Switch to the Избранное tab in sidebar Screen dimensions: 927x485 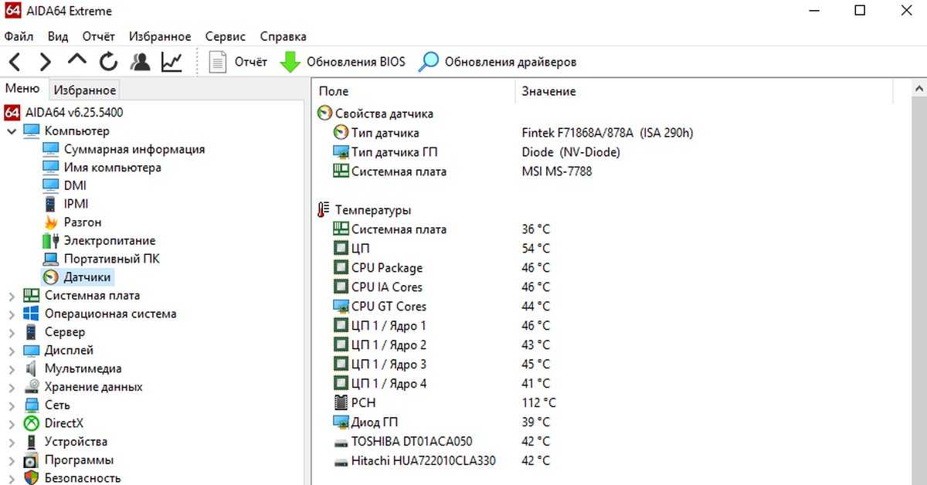[85, 90]
